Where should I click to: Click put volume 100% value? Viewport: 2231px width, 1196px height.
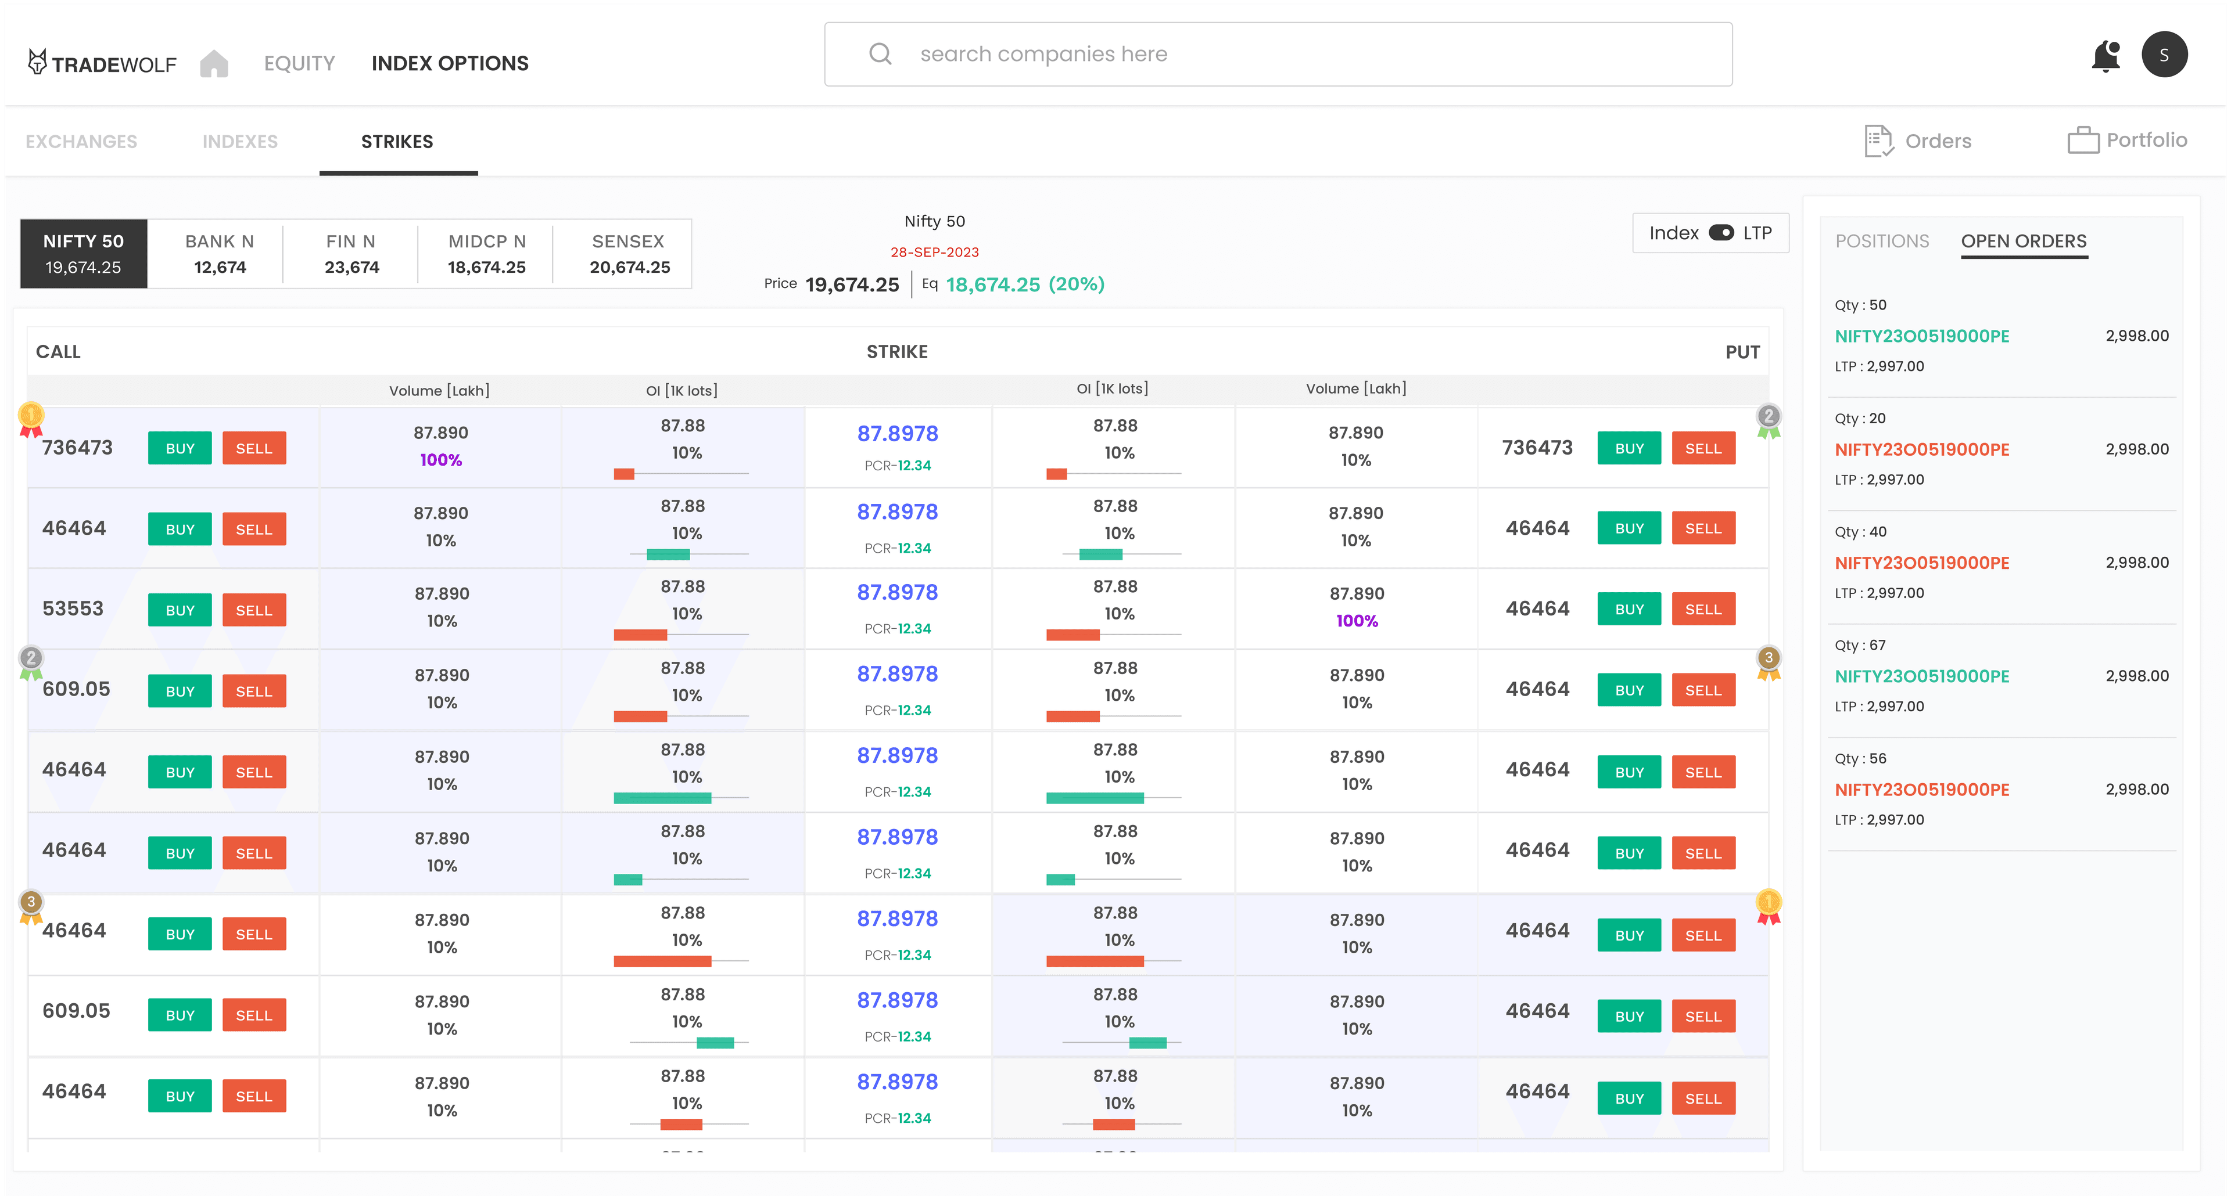tap(1357, 621)
